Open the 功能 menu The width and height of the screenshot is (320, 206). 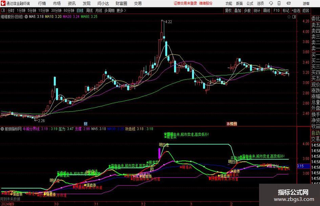click(229, 3)
